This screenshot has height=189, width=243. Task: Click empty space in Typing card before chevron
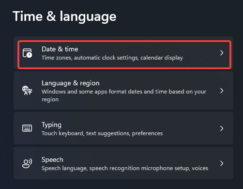click(x=190, y=128)
